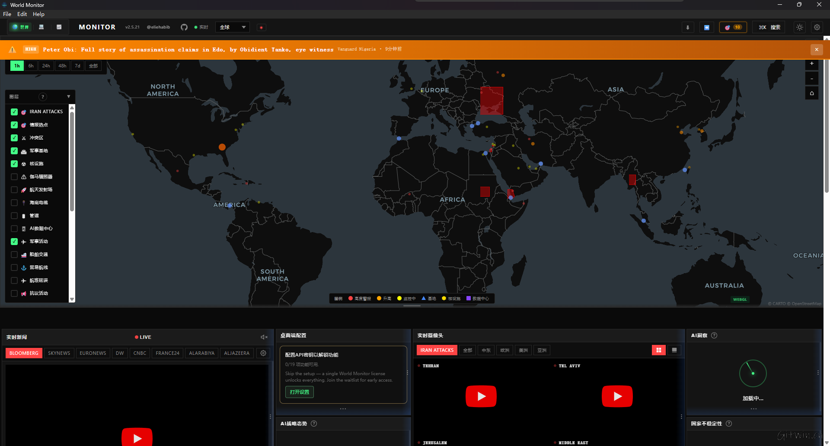Select the 48h time range tab

(x=62, y=66)
